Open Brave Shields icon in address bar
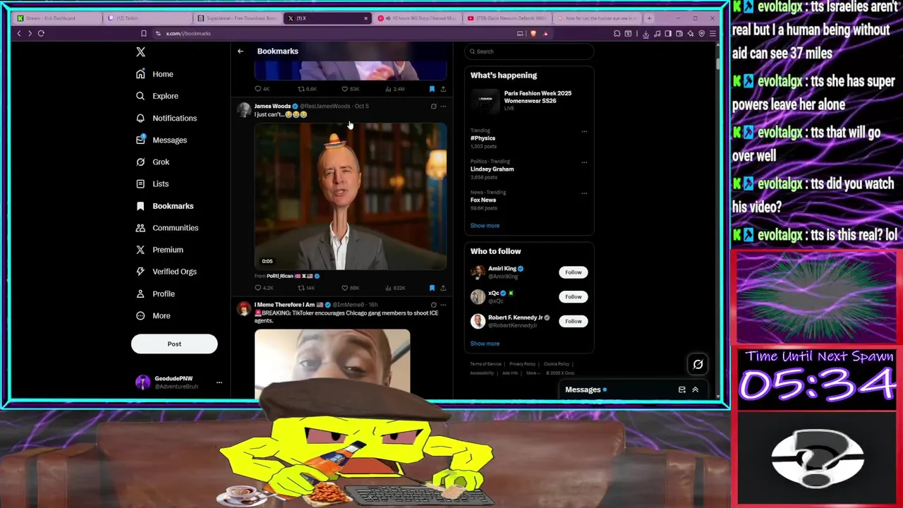The image size is (903, 508). [533, 33]
